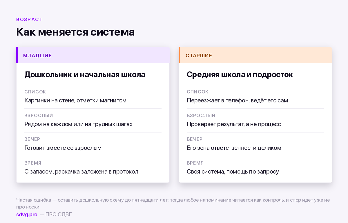Click the 'МЛАДШИЕ' card header
Screen dimensions: 348x223
pyautogui.click(x=93, y=55)
